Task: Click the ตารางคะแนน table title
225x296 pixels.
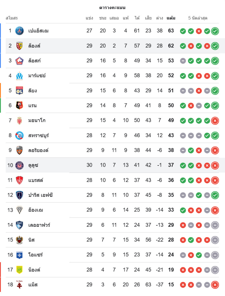Action: tap(112, 7)
